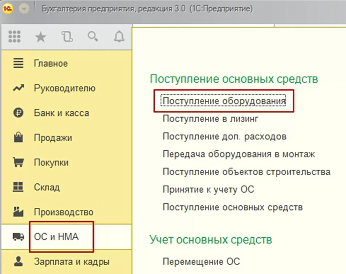The width and height of the screenshot is (346, 274).
Task: Click the Продажи shopping bag icon
Action: point(18,138)
